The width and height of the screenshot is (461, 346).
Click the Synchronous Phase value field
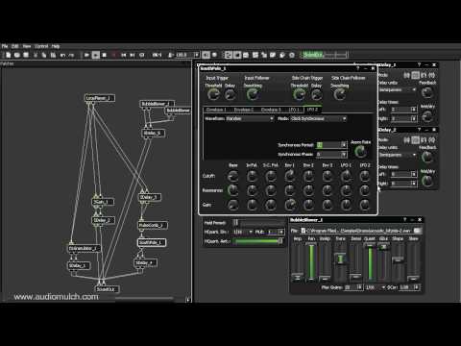[x=328, y=155]
